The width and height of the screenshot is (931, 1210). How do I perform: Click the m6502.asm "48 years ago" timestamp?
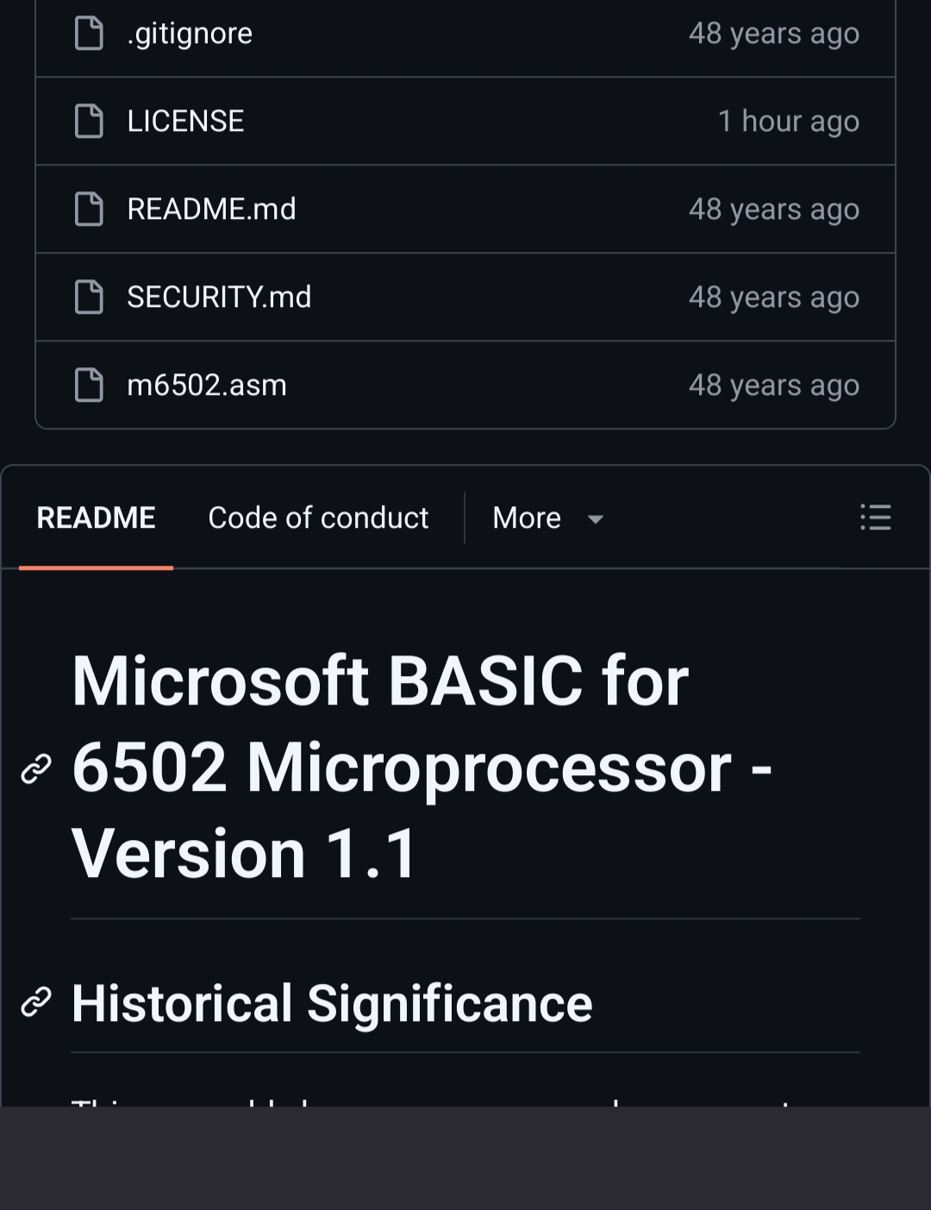click(773, 386)
